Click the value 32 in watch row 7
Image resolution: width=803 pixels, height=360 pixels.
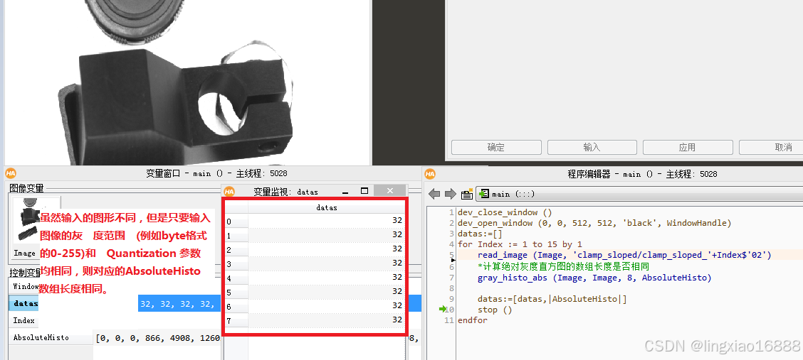(397, 320)
